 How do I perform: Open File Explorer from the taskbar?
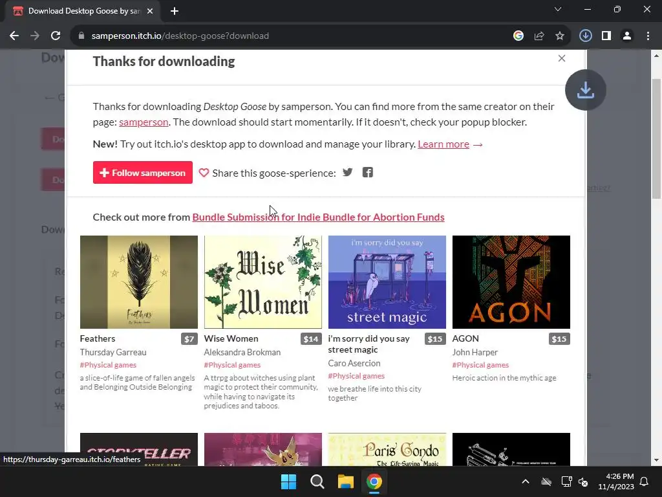coord(346,481)
